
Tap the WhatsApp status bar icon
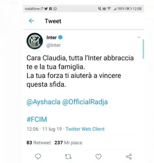point(55,9)
